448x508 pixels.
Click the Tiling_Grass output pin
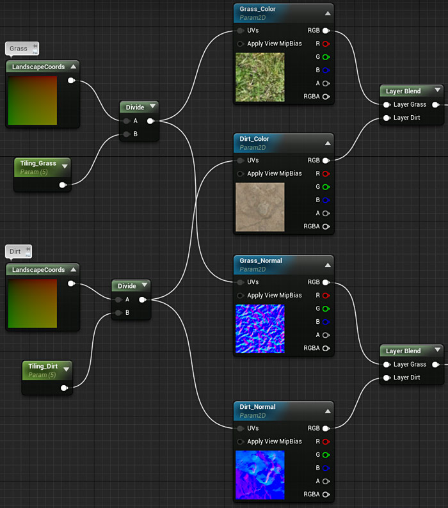pos(62,185)
